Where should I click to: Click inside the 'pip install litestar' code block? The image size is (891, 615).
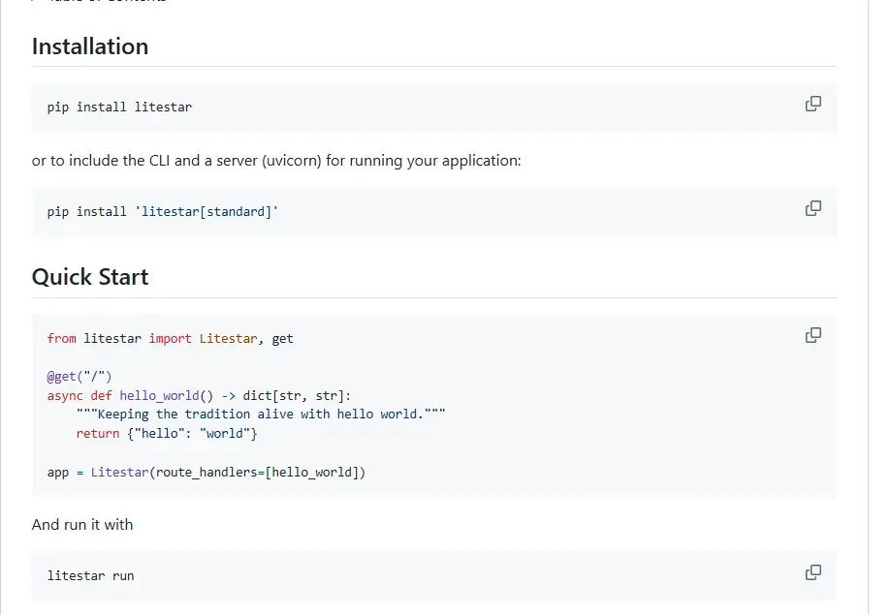tap(434, 107)
